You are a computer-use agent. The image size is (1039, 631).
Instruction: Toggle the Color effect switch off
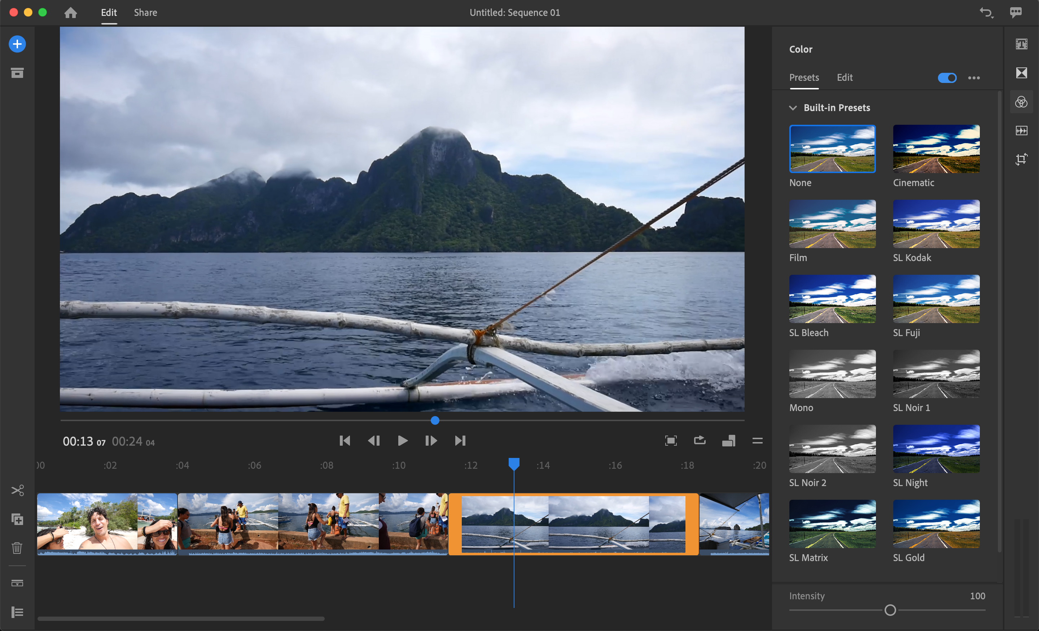click(x=947, y=78)
